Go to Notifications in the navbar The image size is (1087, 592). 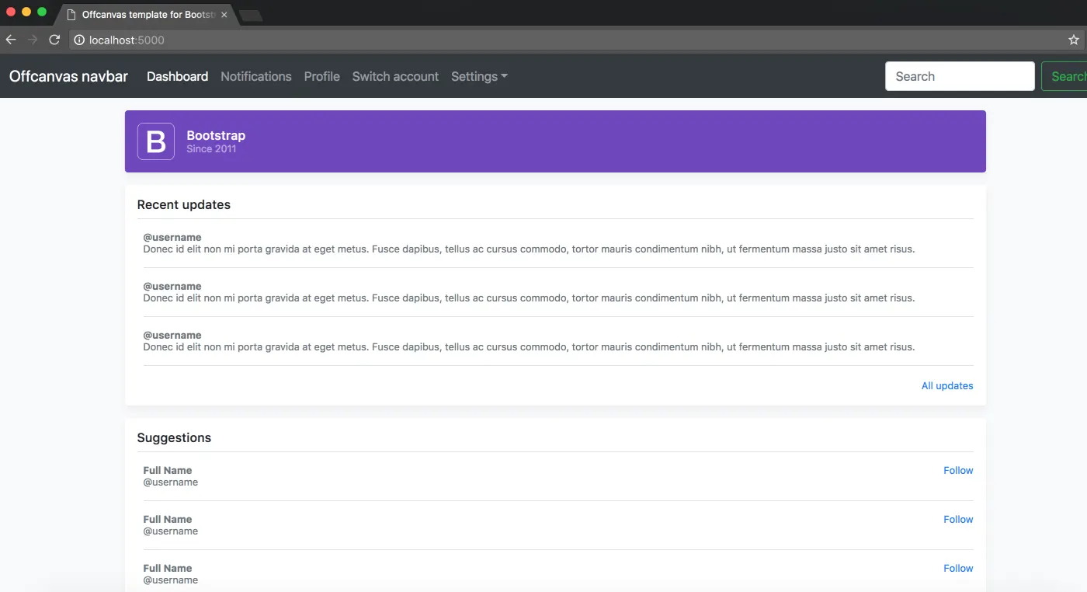pyautogui.click(x=256, y=76)
